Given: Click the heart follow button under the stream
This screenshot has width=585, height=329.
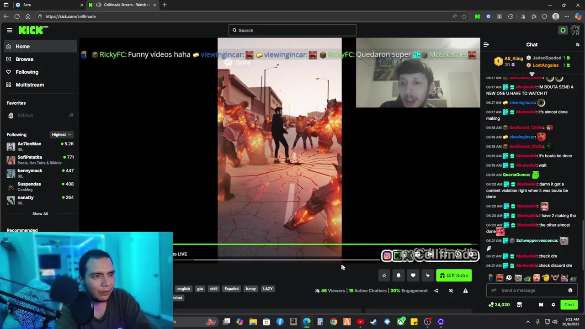Looking at the screenshot, I should pyautogui.click(x=413, y=276).
